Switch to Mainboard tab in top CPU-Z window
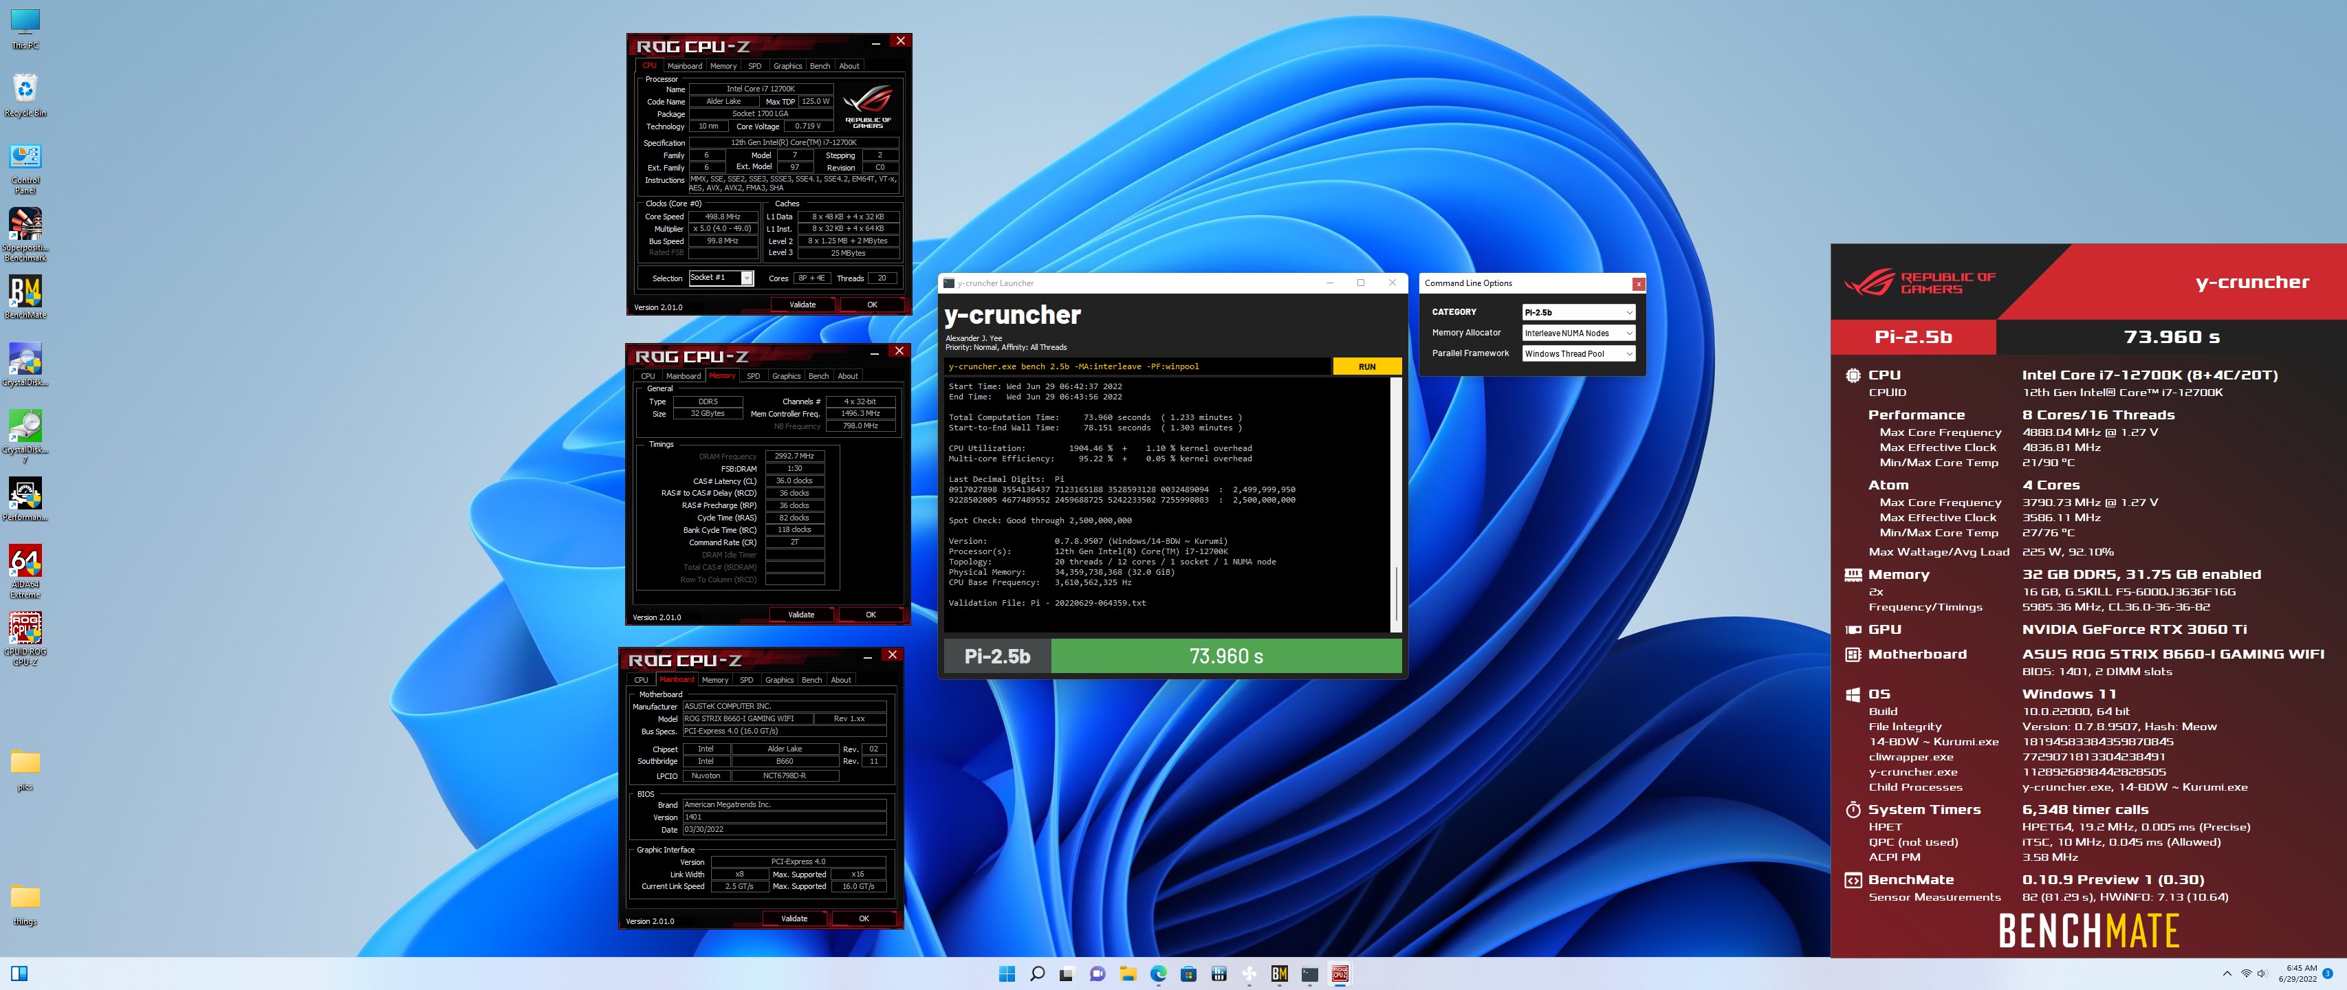2347x990 pixels. point(684,65)
